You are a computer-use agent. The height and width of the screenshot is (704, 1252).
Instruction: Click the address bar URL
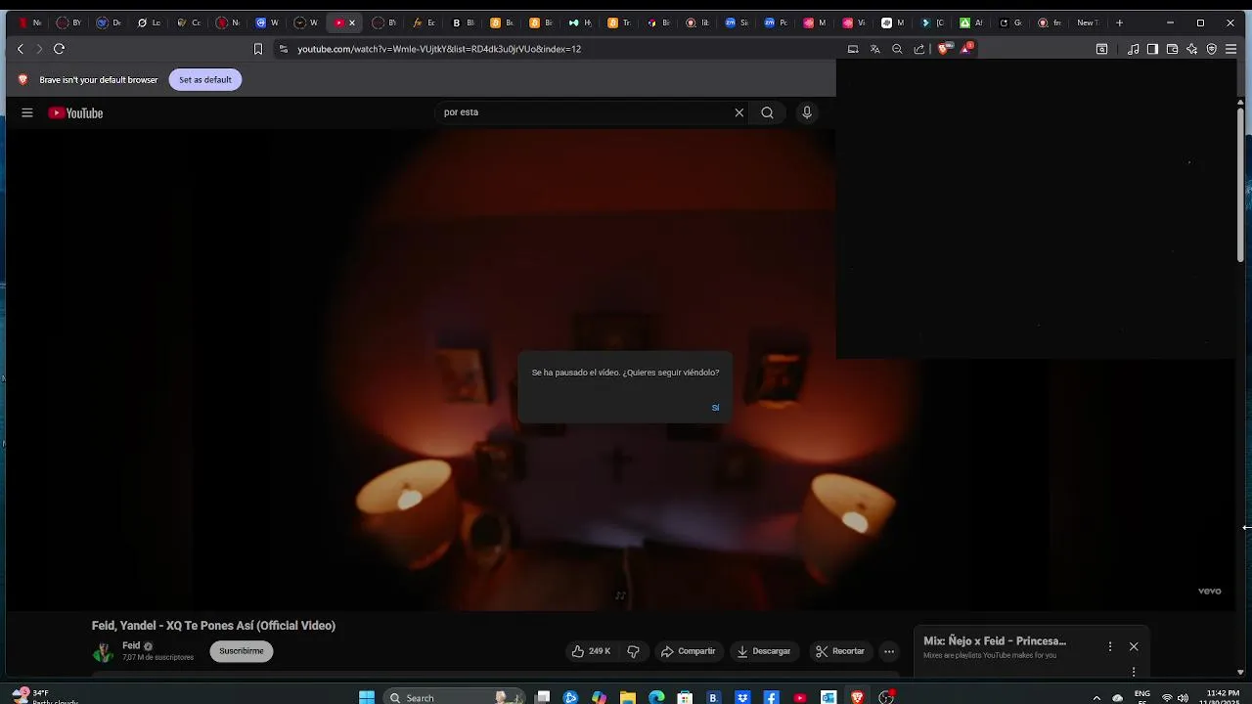click(439, 49)
